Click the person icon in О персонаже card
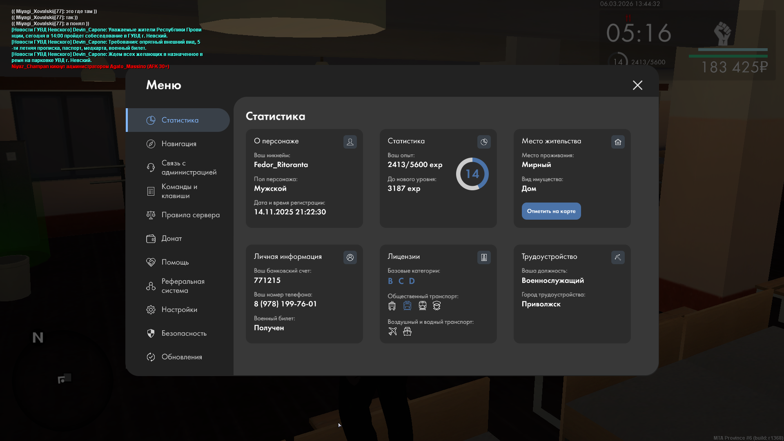 pos(350,142)
